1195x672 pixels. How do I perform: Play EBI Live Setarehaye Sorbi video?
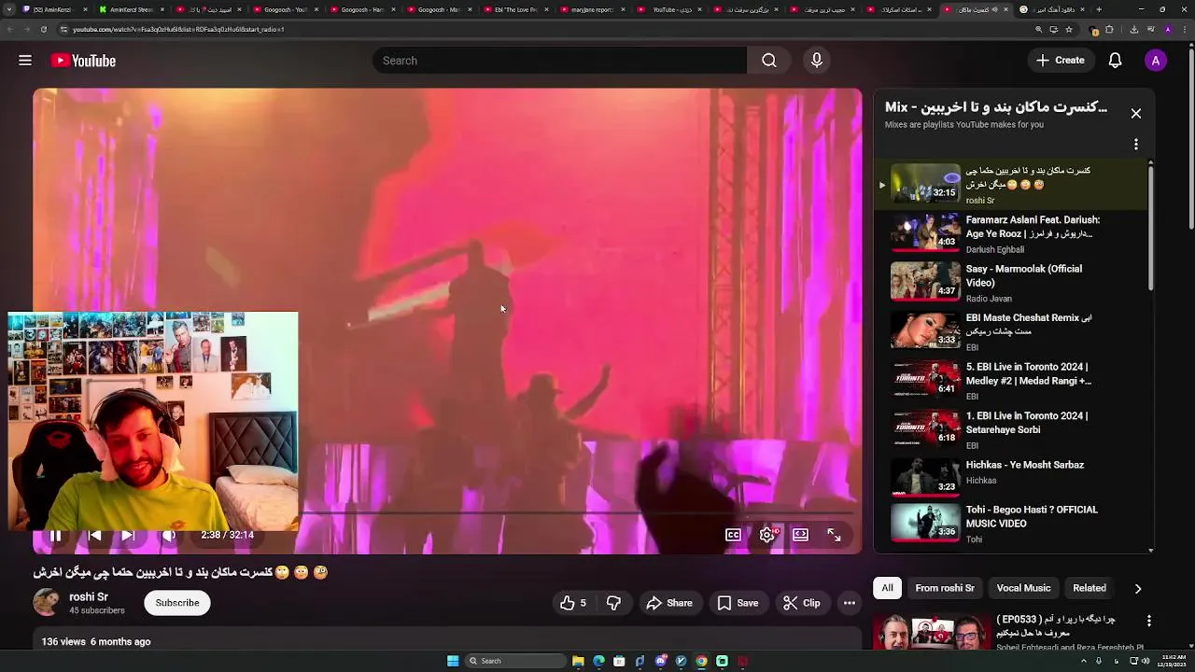pos(1012,429)
